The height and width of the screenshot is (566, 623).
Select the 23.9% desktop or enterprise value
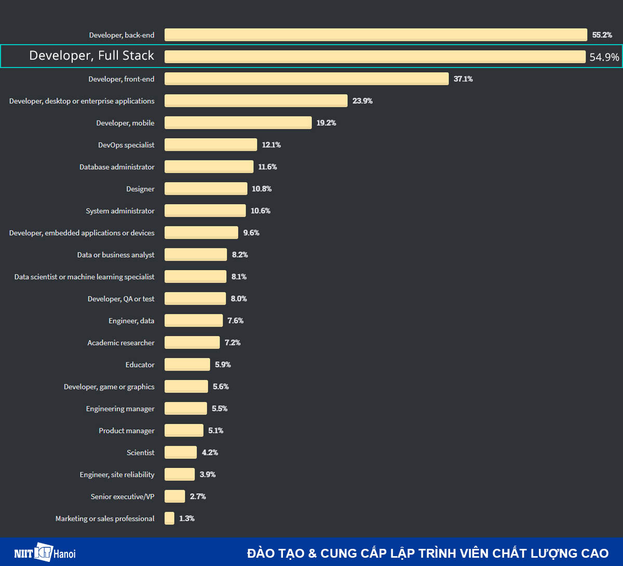(362, 101)
